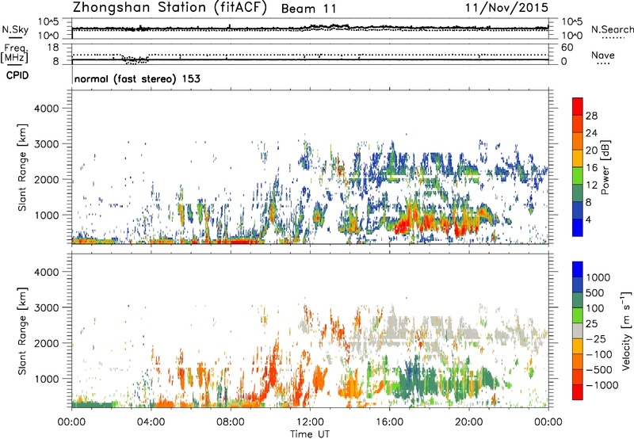Select the 'Time UT' axis title
The width and height of the screenshot is (634, 439).
coord(310,434)
